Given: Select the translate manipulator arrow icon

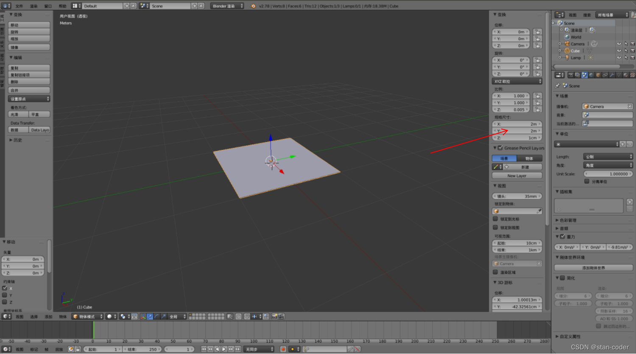Looking at the screenshot, I should (149, 316).
